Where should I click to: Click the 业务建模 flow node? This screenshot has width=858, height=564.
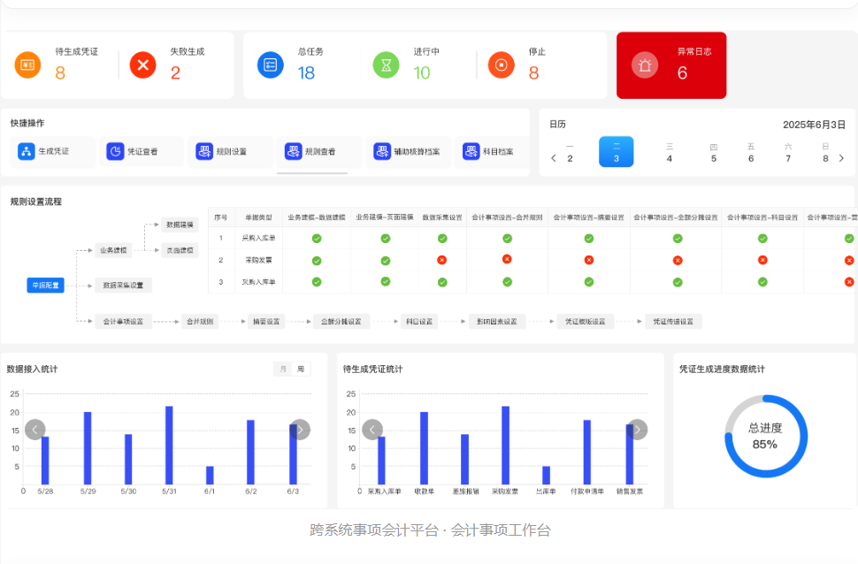[x=113, y=250]
